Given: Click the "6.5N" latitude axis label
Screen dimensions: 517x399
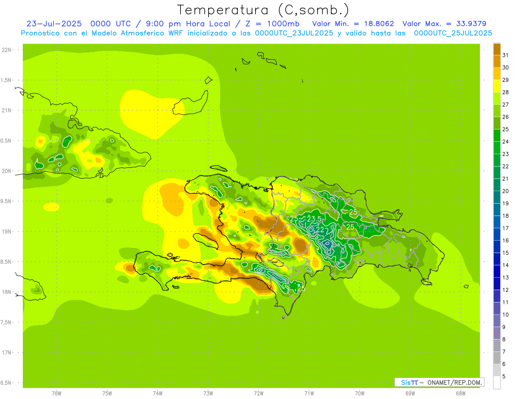Looking at the screenshot, I should 6,383.
